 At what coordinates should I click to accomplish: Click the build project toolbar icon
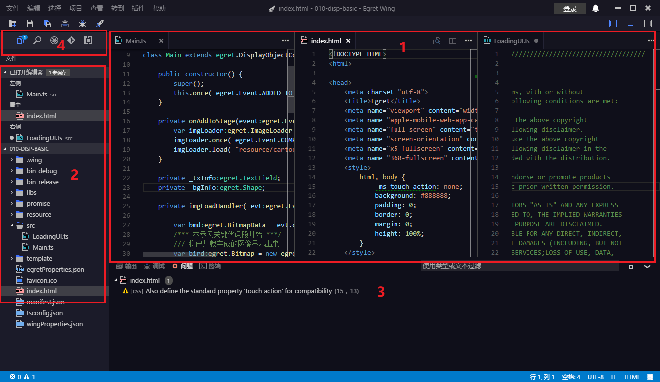click(65, 23)
